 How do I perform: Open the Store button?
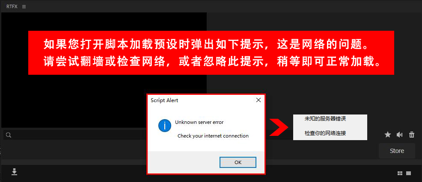point(397,151)
